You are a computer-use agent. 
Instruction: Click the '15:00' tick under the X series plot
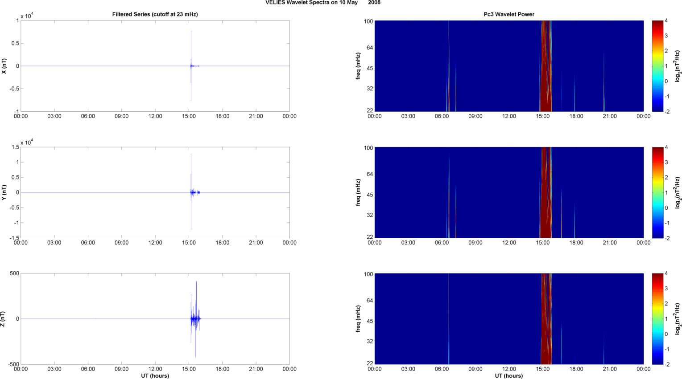click(x=189, y=116)
